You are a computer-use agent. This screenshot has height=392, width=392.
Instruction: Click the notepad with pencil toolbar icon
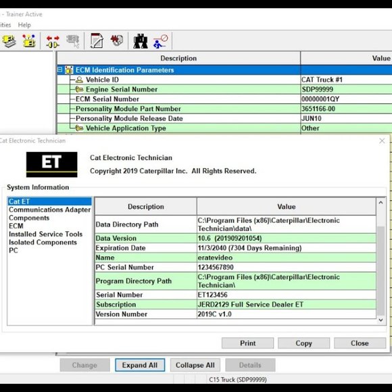point(97,41)
